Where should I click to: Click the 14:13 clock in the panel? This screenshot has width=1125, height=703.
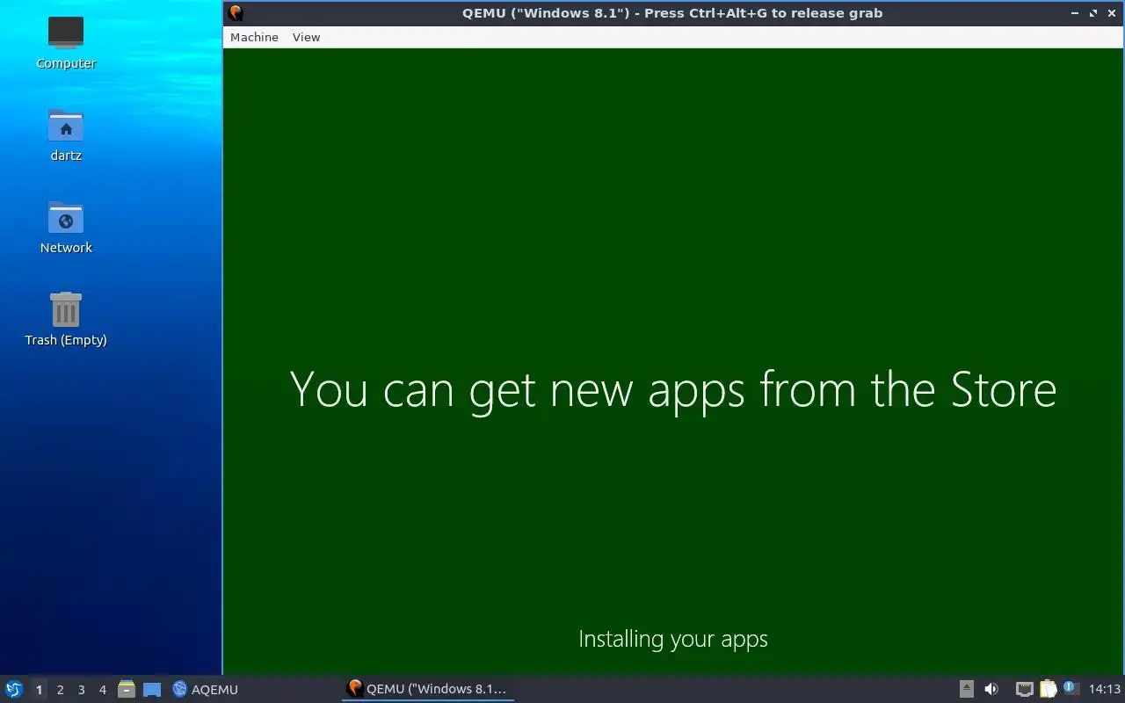point(1105,689)
